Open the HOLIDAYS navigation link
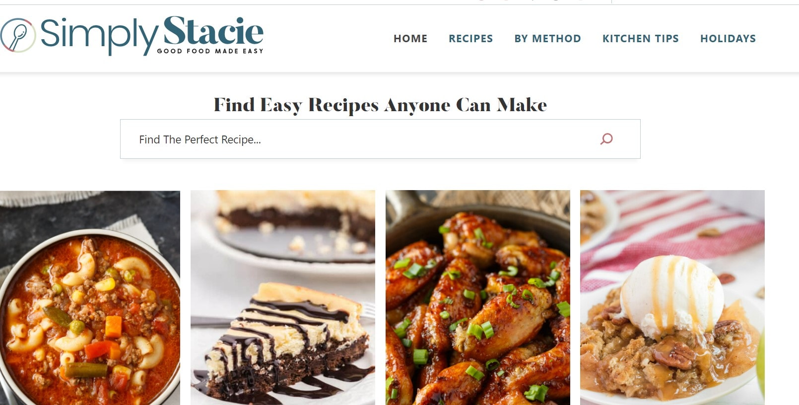Image resolution: width=799 pixels, height=405 pixels. 728,39
